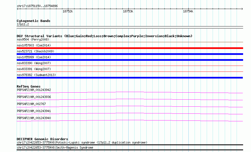251x152 pixels.
Task: Click the blue gain bar of nsv978382
Action: pos(130,78)
